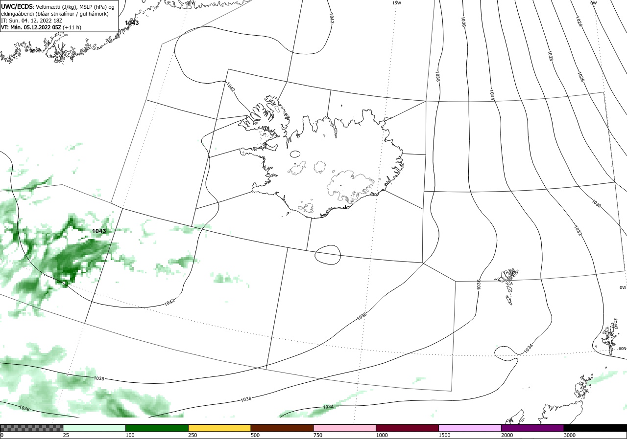Viewport: 627px width, 439px height.
Task: Click the pale green 25–100 legend swatch
Action: point(95,428)
